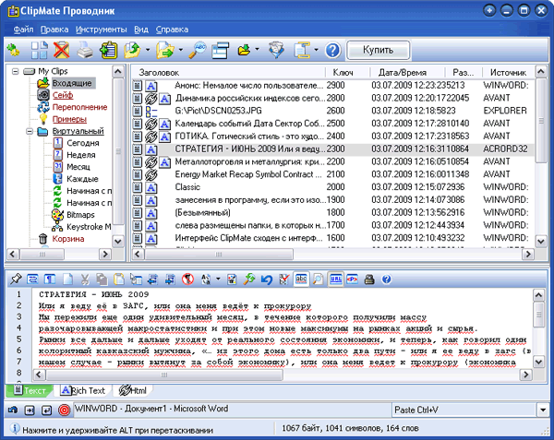
Task: Click the red X delete clip icon
Action: tap(62, 50)
